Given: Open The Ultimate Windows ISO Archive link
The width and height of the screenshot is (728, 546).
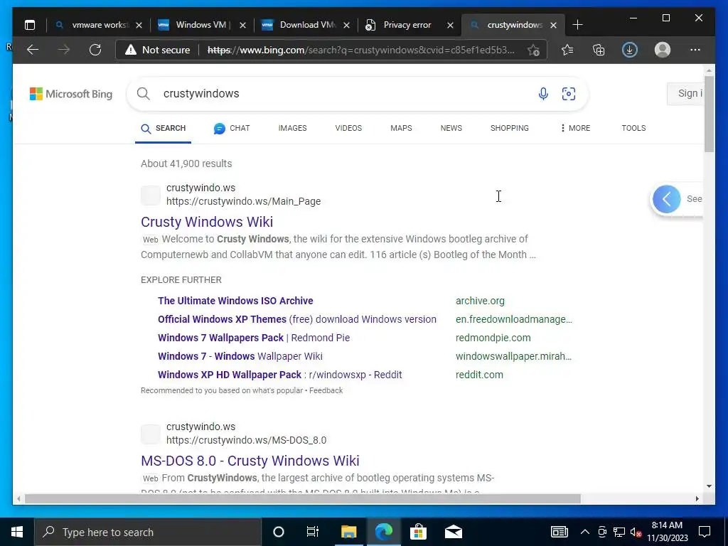Looking at the screenshot, I should tap(235, 301).
